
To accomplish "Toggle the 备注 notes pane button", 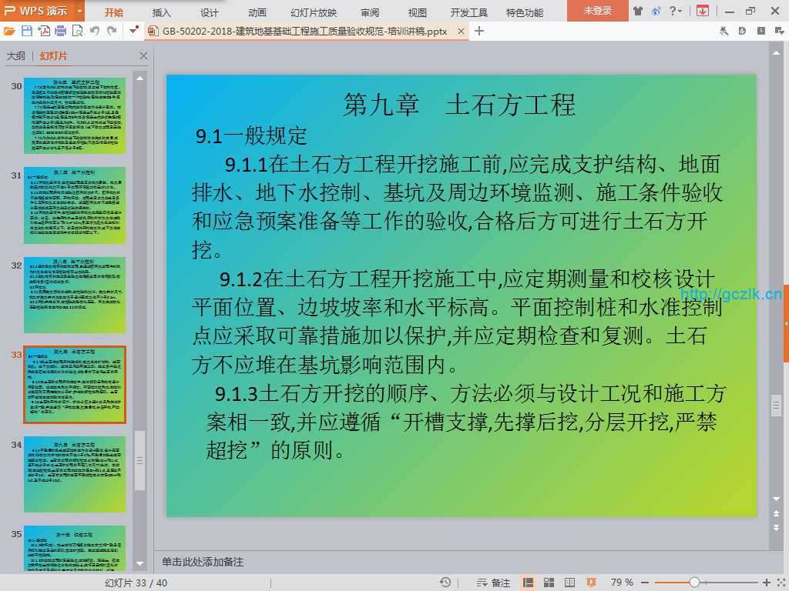I will (493, 583).
